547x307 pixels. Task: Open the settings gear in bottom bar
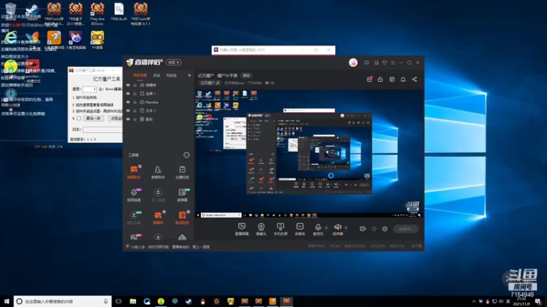385,229
